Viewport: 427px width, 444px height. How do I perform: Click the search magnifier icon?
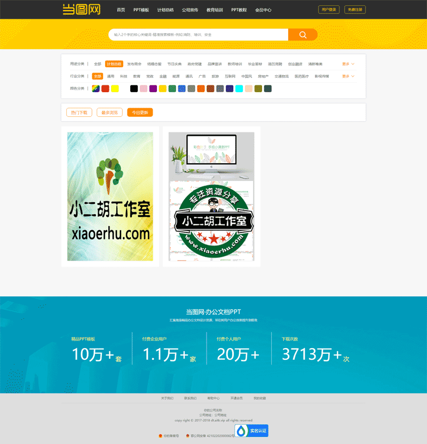point(303,34)
